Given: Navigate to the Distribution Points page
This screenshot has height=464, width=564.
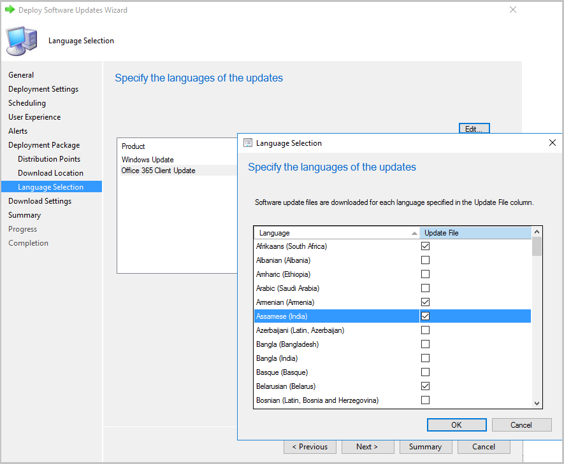Looking at the screenshot, I should point(49,158).
